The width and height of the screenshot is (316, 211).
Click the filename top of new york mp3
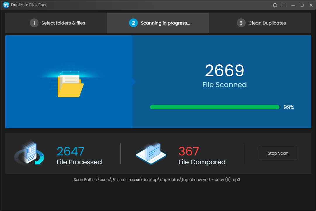pos(210,179)
